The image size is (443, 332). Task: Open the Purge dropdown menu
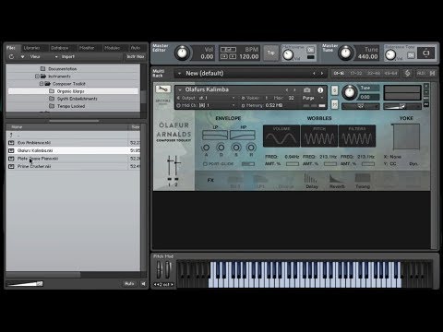coord(313,98)
